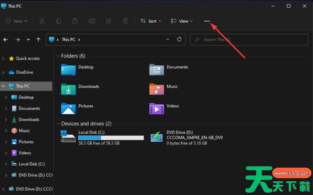This screenshot has width=313, height=195.
Task: Collapse the Folders (6) group
Action: pyautogui.click(x=58, y=56)
